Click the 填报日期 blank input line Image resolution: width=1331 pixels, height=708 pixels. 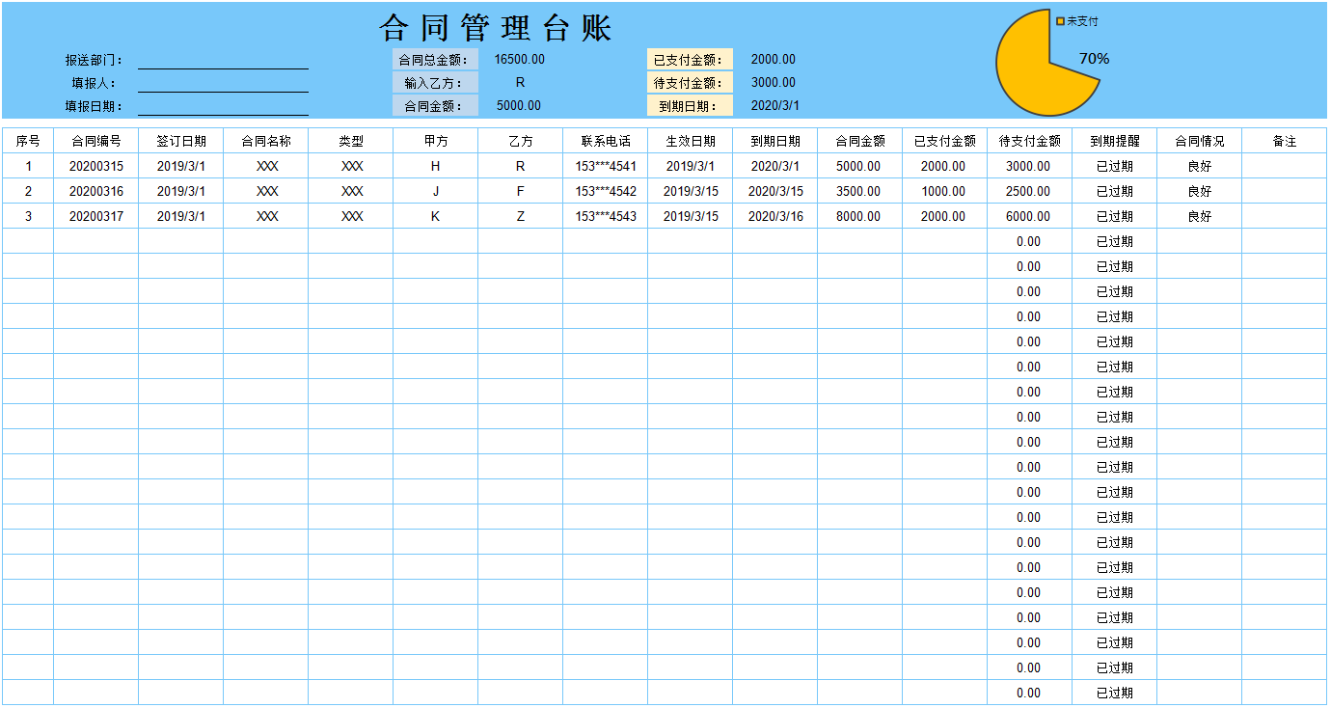(x=223, y=106)
